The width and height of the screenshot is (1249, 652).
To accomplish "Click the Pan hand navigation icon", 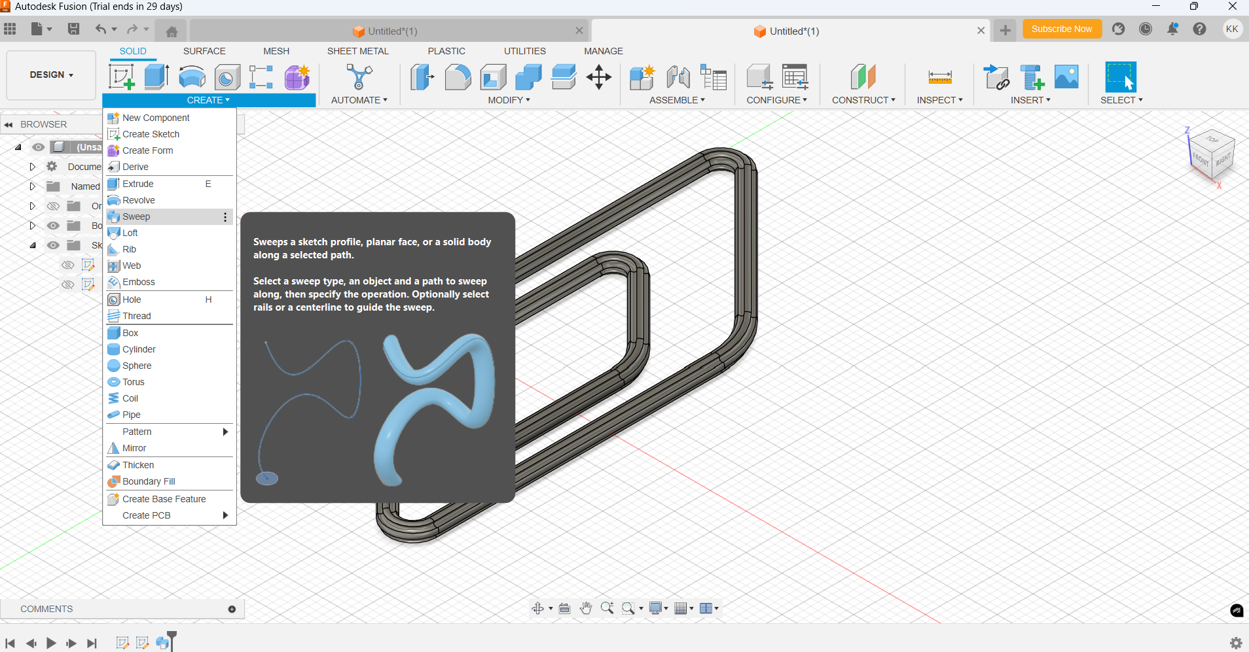I will point(586,608).
